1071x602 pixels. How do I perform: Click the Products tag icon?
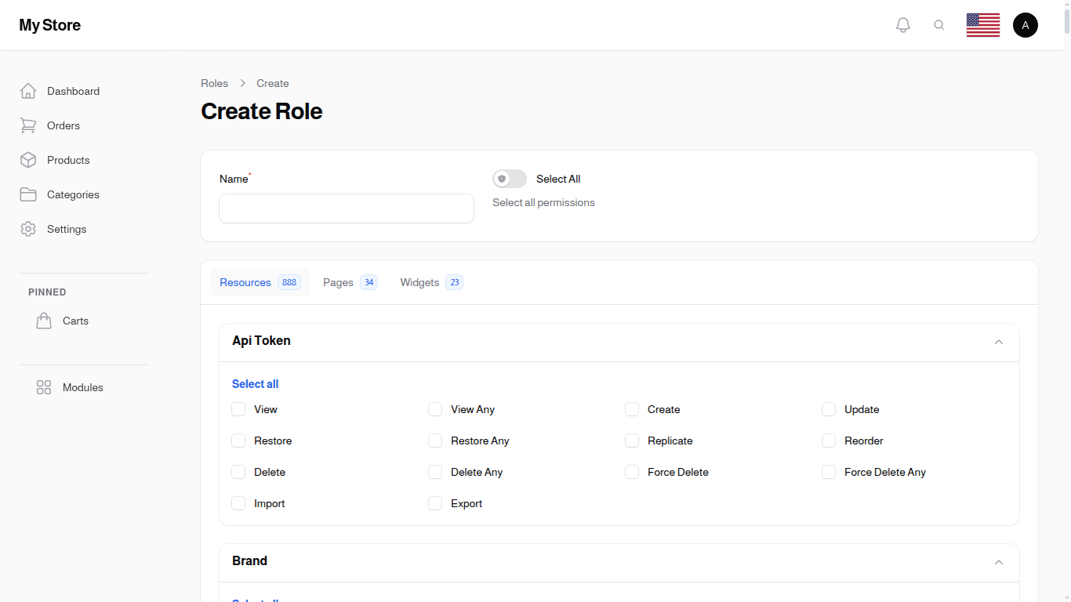(28, 160)
